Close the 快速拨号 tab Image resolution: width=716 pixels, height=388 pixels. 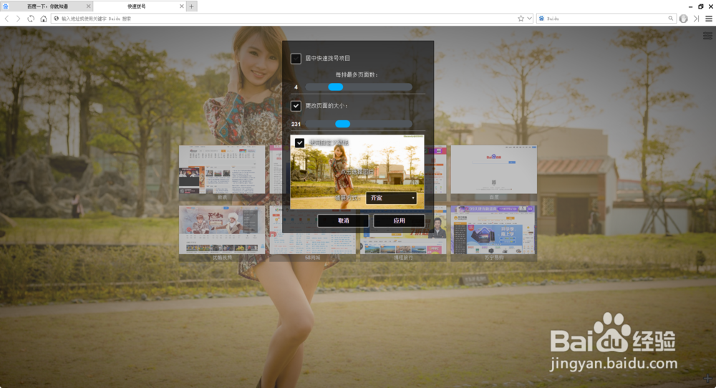(x=182, y=6)
